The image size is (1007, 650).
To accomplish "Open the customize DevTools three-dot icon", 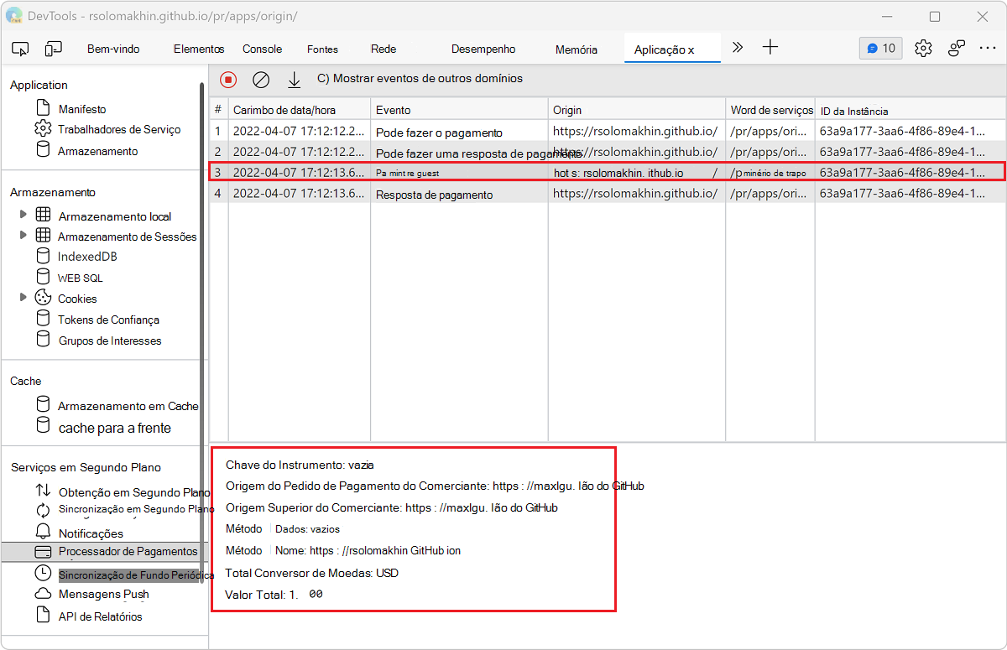I will pos(989,49).
